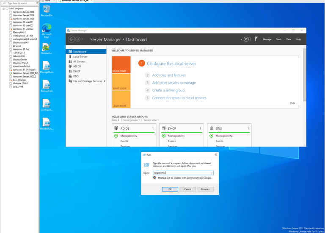Refresh the Server Manager dashboard
325x233 pixels.
246,39
